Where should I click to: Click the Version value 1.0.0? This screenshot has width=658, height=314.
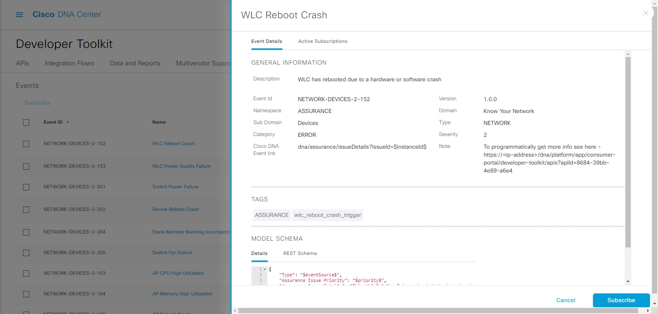[490, 99]
